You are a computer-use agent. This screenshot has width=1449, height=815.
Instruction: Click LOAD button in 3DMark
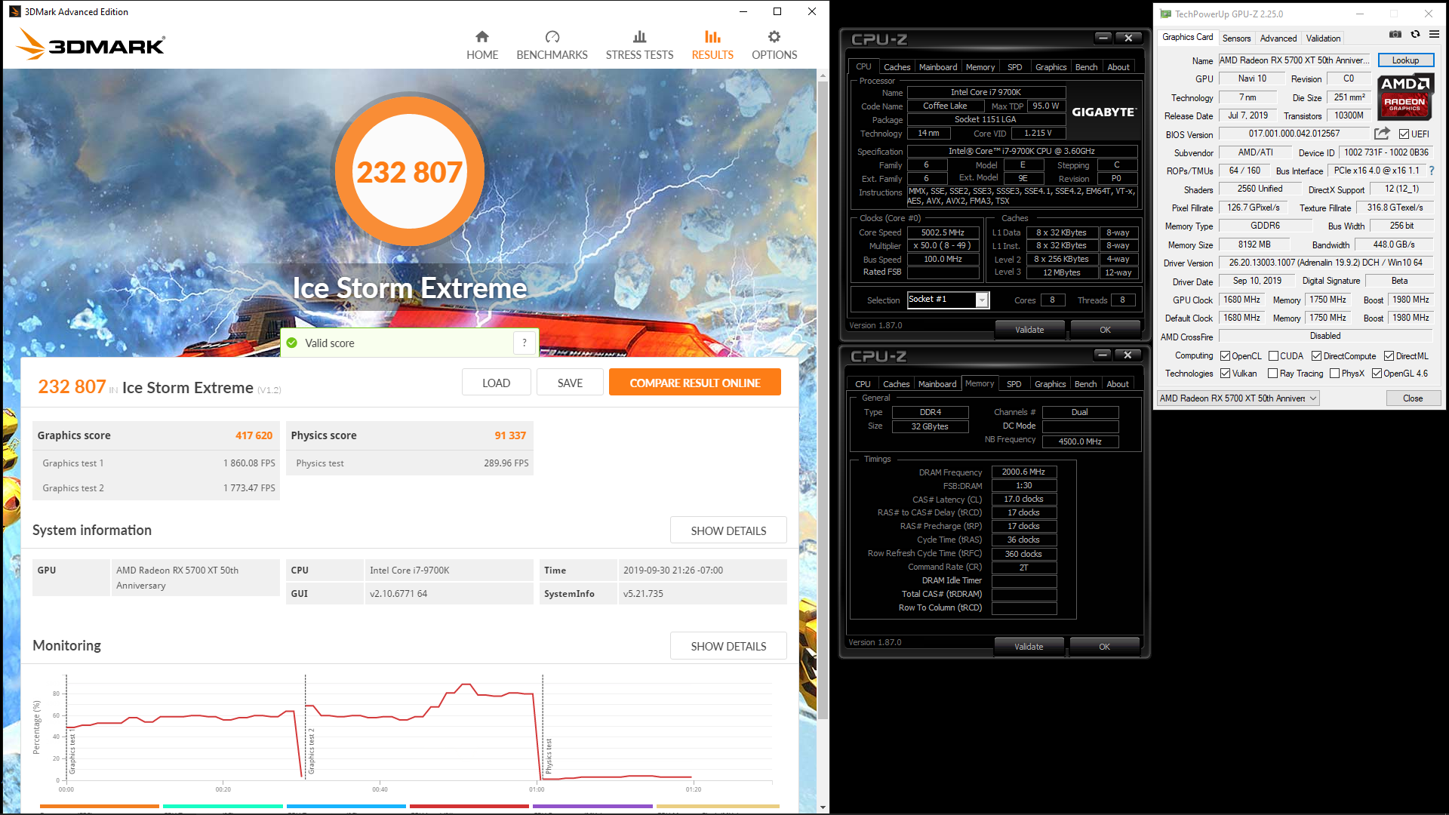(x=496, y=383)
